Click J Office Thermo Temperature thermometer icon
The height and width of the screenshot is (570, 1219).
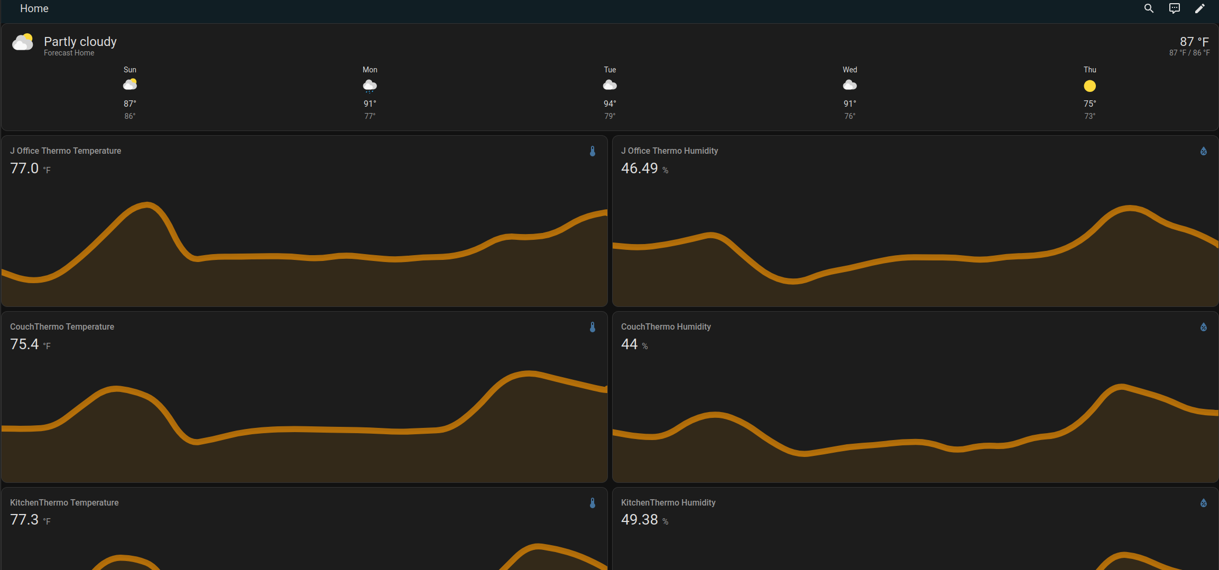[x=593, y=151]
